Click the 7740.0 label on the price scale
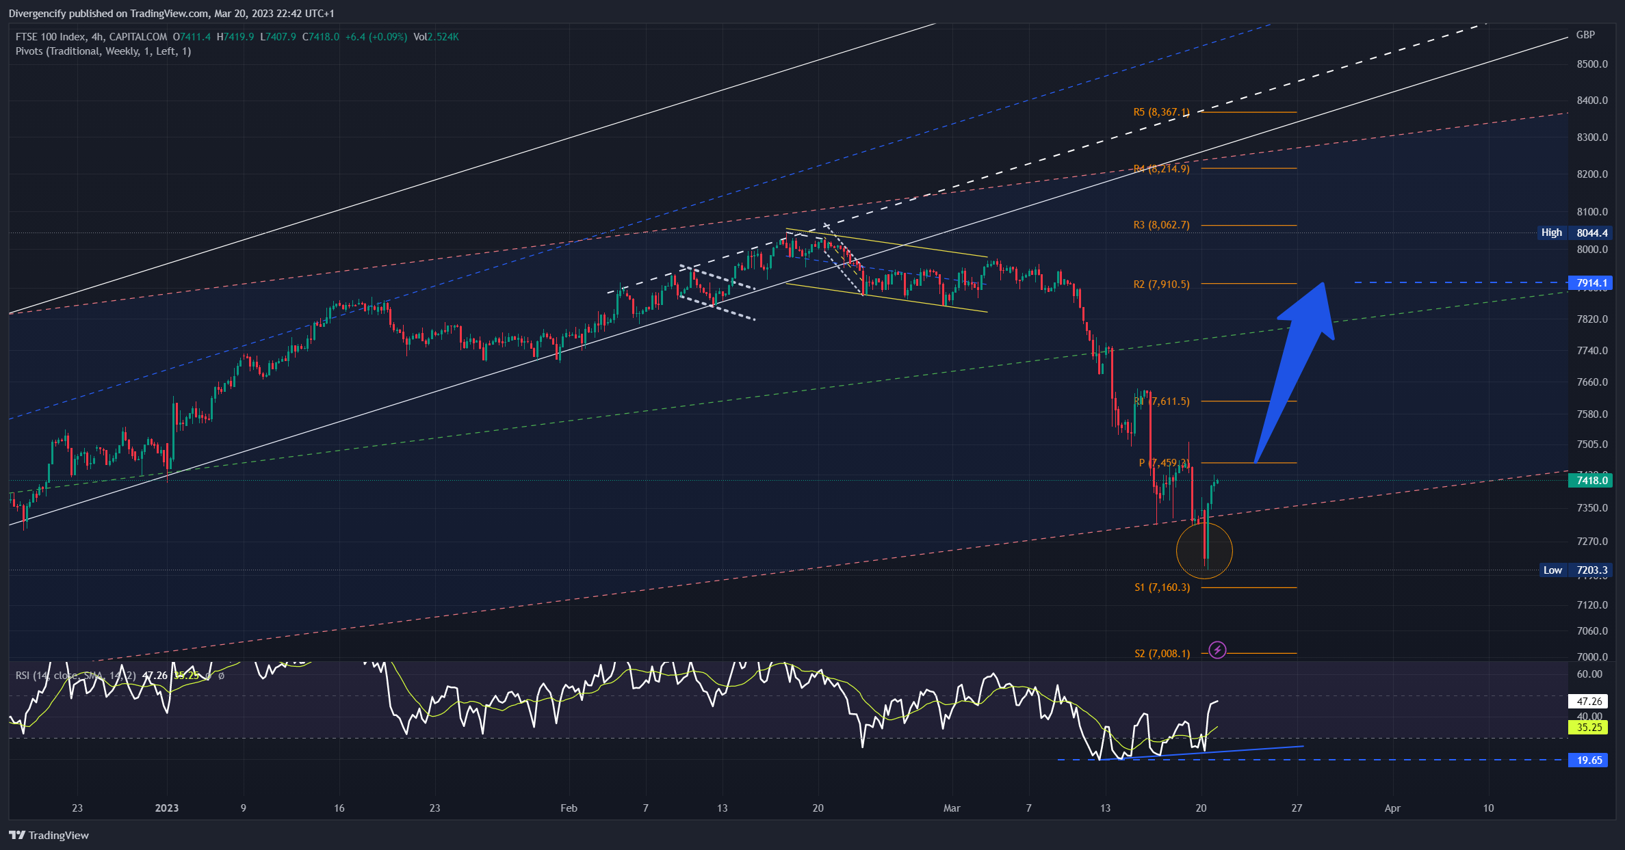This screenshot has height=850, width=1625. (x=1592, y=351)
